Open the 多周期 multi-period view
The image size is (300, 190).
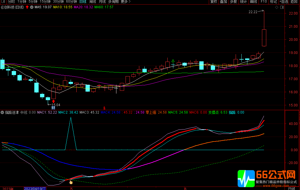tap(113, 2)
